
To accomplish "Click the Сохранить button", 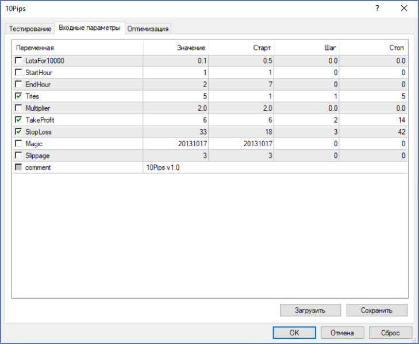I will pyautogui.click(x=376, y=310).
